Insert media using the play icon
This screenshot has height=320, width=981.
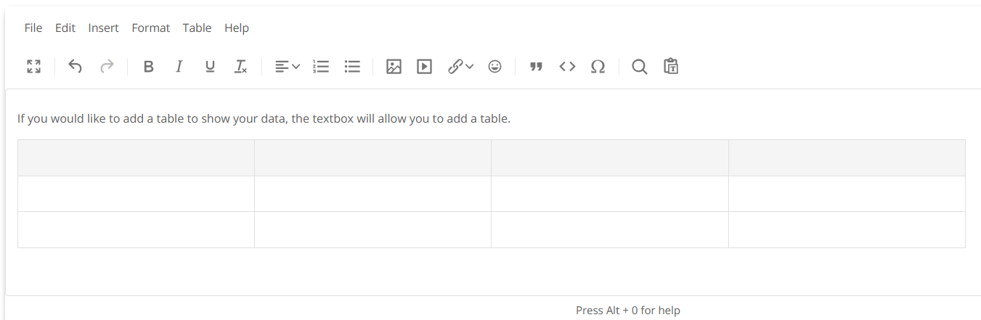pos(424,67)
